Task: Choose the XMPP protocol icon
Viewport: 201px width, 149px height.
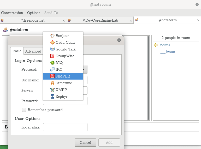Action: pyautogui.click(x=52, y=90)
